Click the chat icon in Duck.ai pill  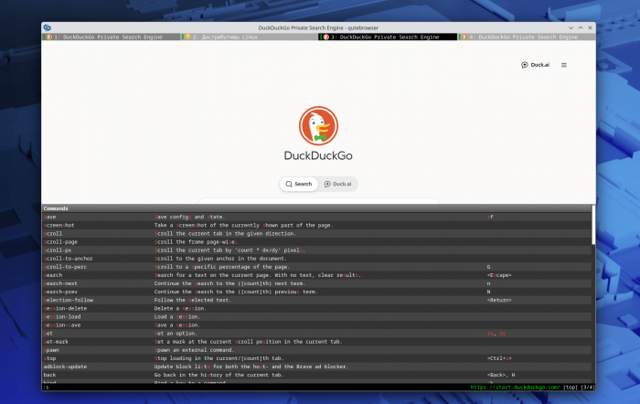coord(327,184)
